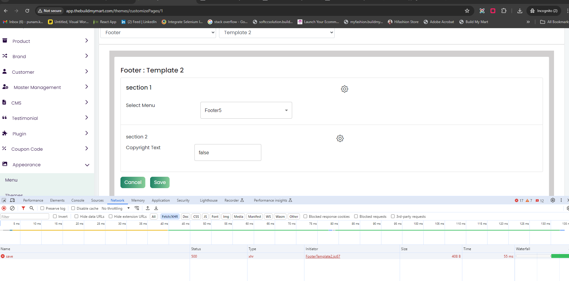Screen dimensions: 569x281
Task: Click the Coupon Code percent icon
Action: (4, 149)
